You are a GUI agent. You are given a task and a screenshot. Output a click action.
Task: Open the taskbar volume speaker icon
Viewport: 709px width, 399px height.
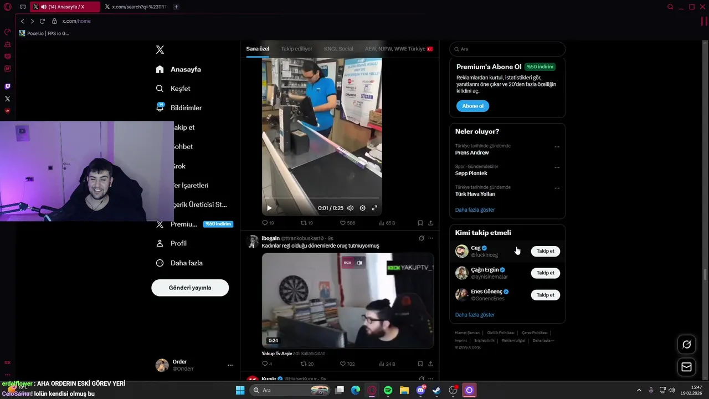[x=671, y=390]
